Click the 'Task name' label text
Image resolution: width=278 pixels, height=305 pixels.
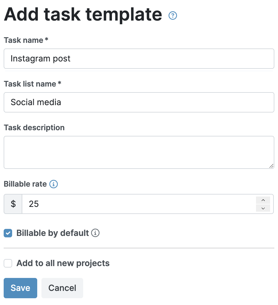tap(24, 40)
